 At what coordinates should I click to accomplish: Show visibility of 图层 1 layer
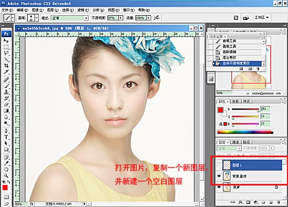[219, 165]
